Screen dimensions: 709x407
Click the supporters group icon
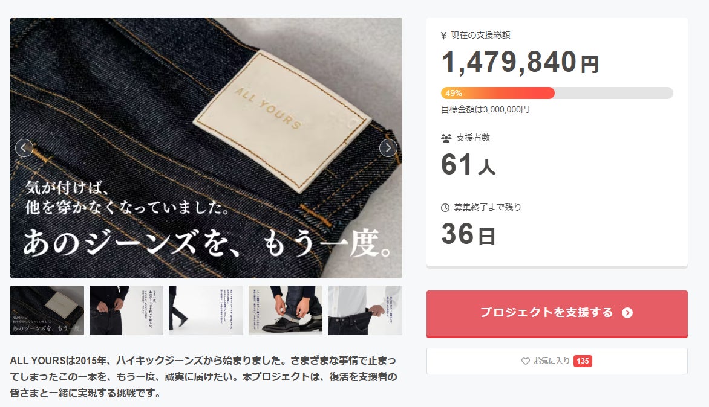pyautogui.click(x=446, y=138)
